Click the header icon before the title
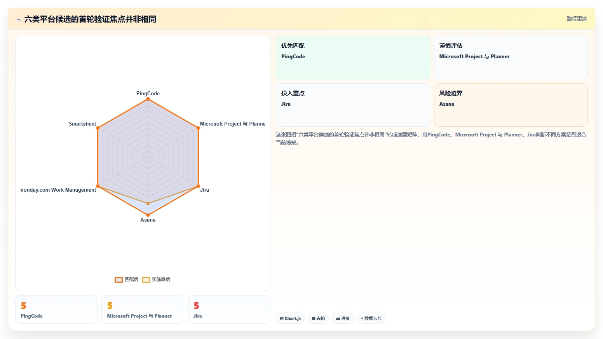 18,19
